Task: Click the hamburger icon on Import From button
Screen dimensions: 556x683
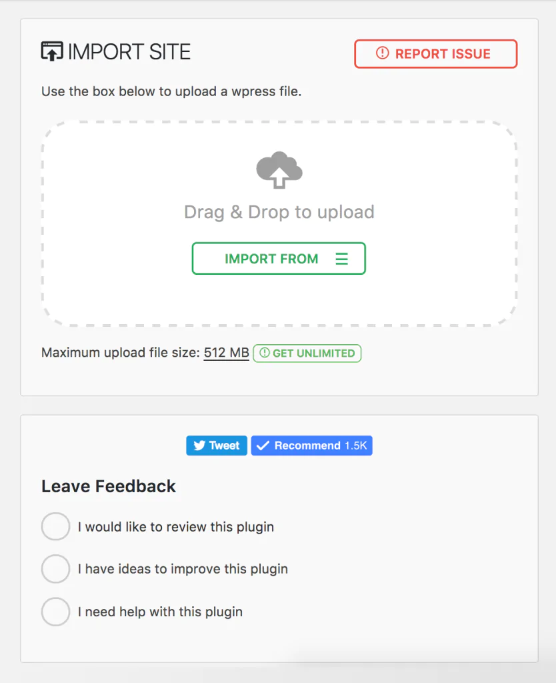Action: pos(342,259)
